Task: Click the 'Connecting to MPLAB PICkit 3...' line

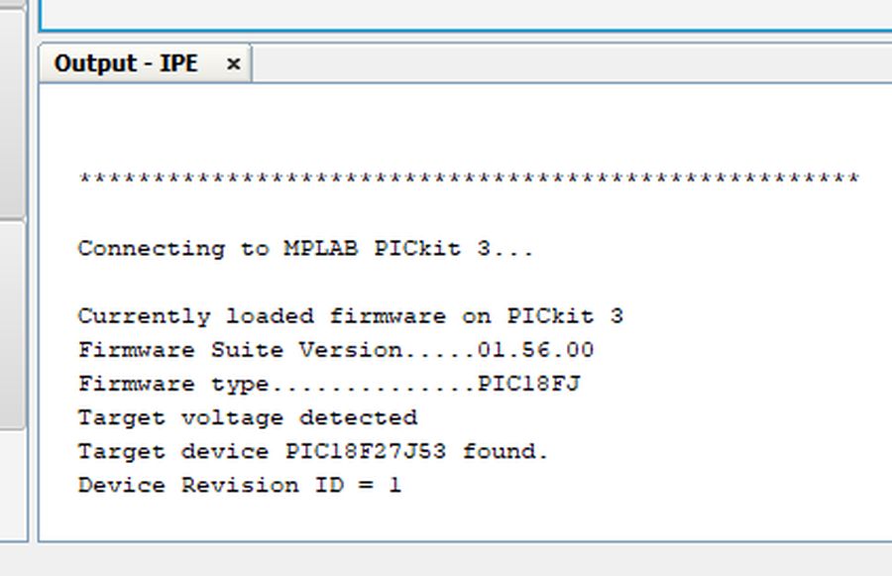Action: click(x=305, y=249)
